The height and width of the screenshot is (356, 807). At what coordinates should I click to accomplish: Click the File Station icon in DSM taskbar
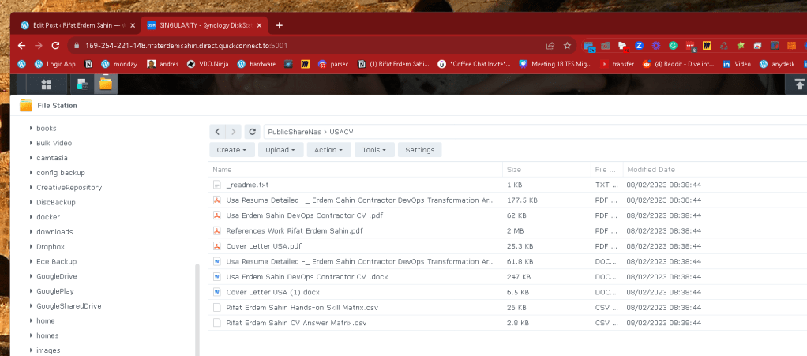[106, 84]
